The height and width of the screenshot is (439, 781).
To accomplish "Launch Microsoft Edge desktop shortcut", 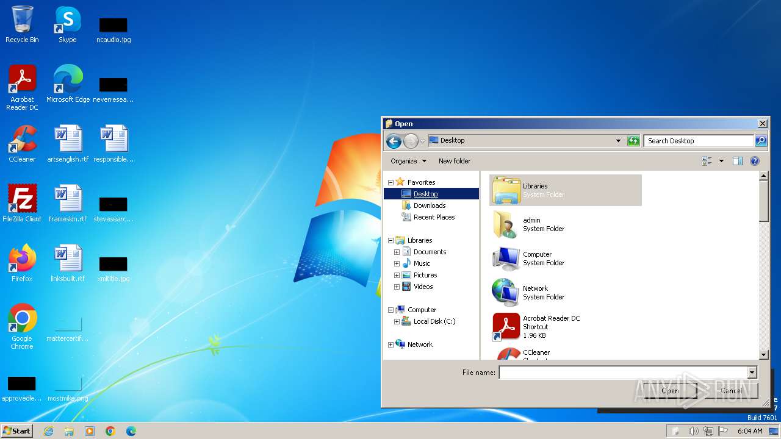I will (x=68, y=84).
